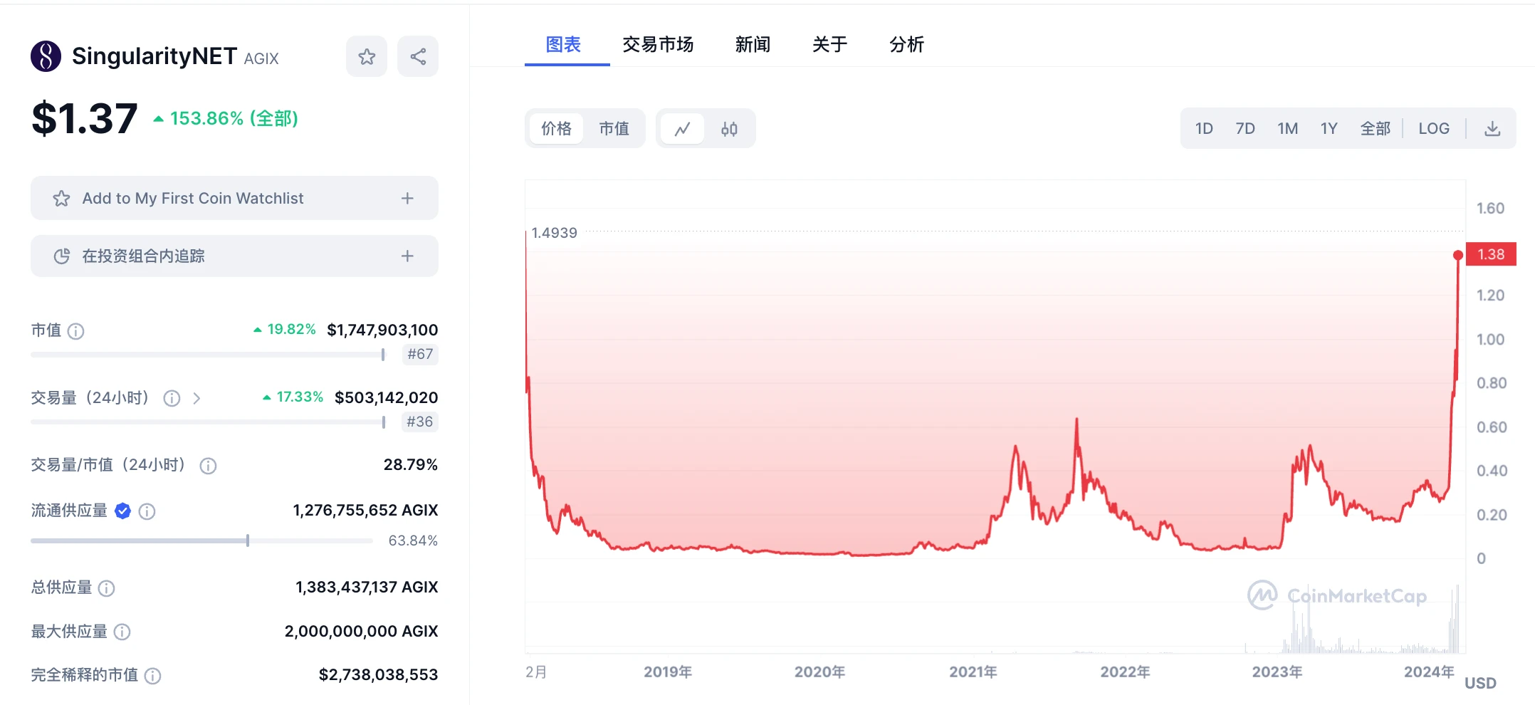
Task: Select the candlestick chart view icon
Action: 729,128
